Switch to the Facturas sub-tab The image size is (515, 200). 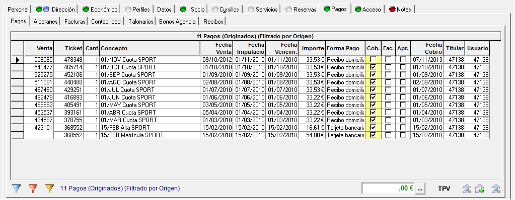75,22
